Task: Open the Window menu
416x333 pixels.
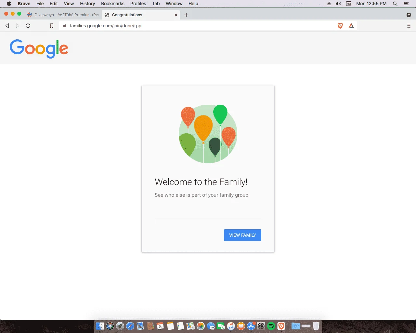Action: pyautogui.click(x=174, y=4)
